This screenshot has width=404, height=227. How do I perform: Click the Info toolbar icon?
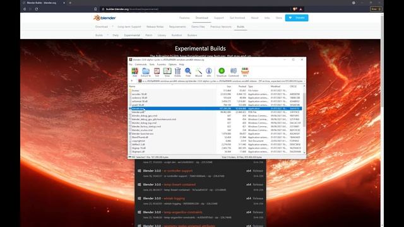pos(209,72)
